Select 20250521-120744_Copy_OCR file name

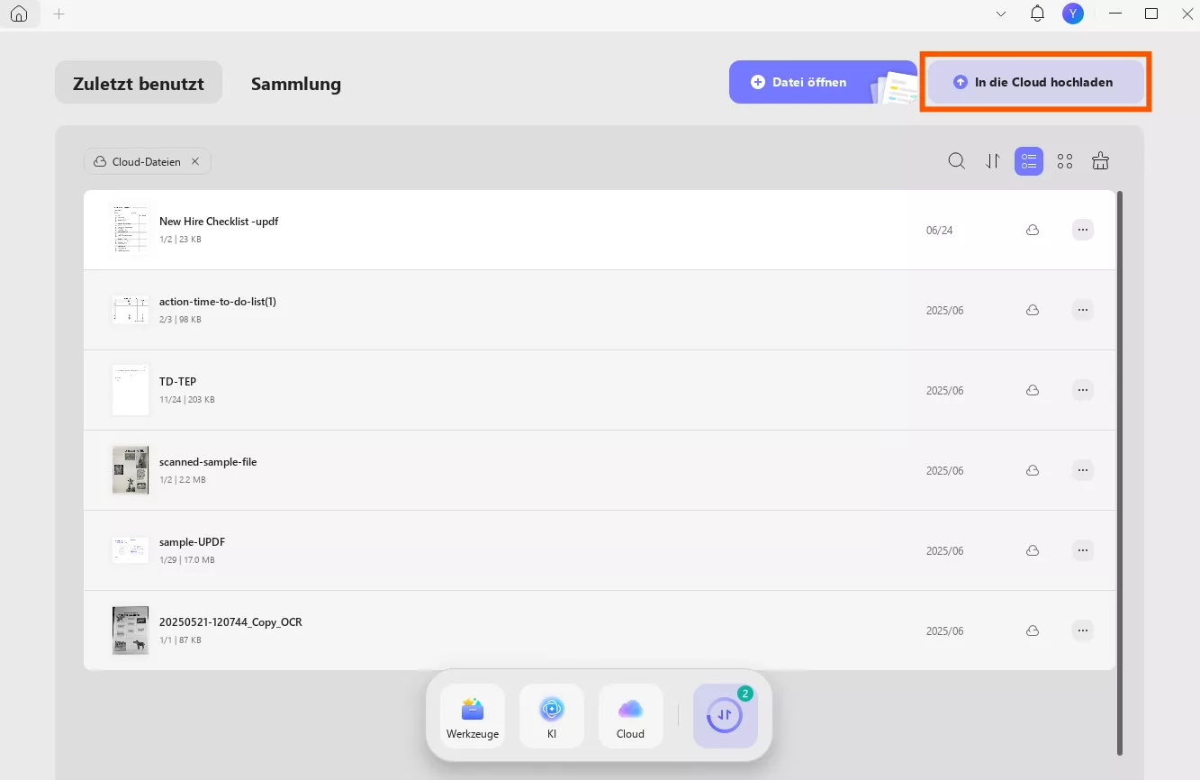(230, 622)
